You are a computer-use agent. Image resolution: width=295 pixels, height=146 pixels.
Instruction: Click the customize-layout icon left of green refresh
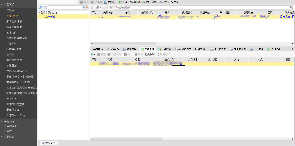105,2
